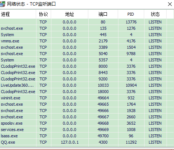The width and height of the screenshot is (174, 150).
Task: Click PID 10904 cell
Action: tap(131, 85)
